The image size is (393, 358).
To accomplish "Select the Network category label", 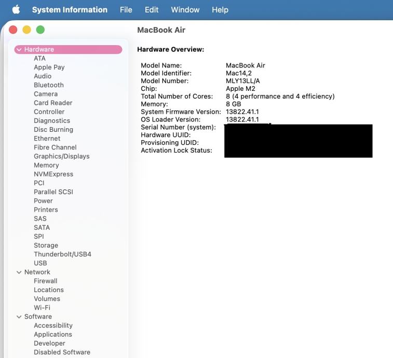I will pos(37,272).
